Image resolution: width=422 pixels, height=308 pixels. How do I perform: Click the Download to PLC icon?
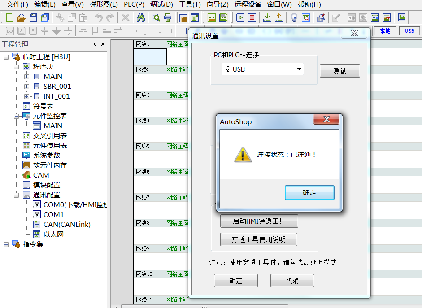pos(267,18)
